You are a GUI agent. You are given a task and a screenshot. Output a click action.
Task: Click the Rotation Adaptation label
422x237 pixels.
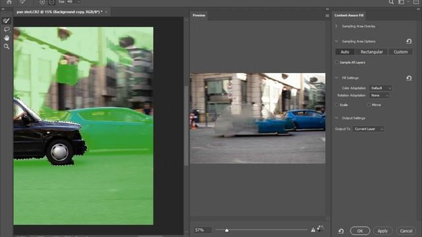coord(351,95)
